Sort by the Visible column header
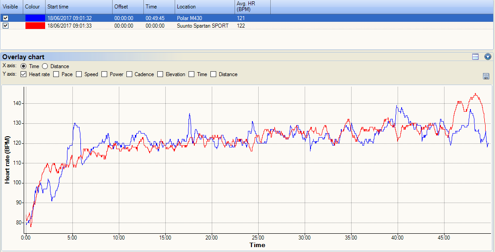Viewport: 495px width, 252px height. click(x=11, y=7)
